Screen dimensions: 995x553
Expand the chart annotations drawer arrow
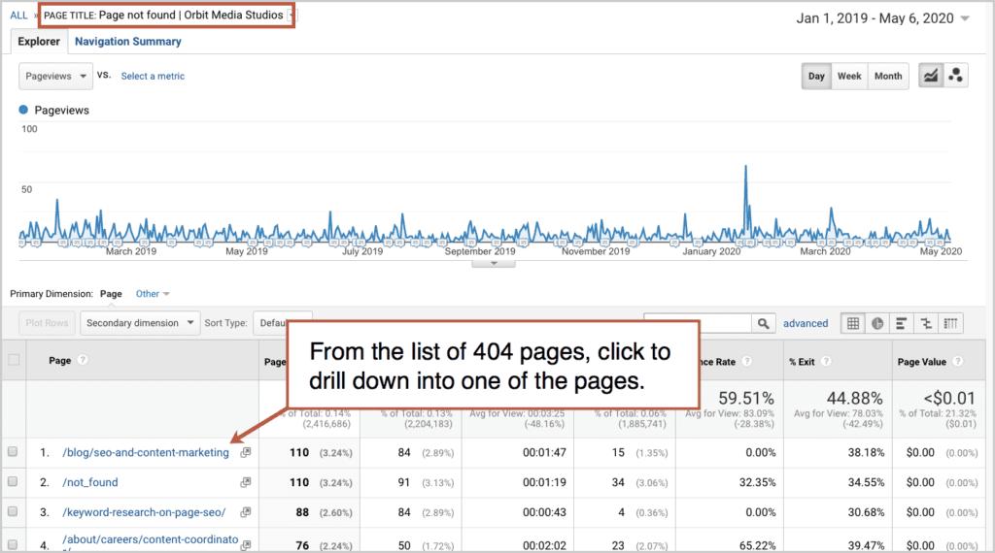[x=494, y=264]
